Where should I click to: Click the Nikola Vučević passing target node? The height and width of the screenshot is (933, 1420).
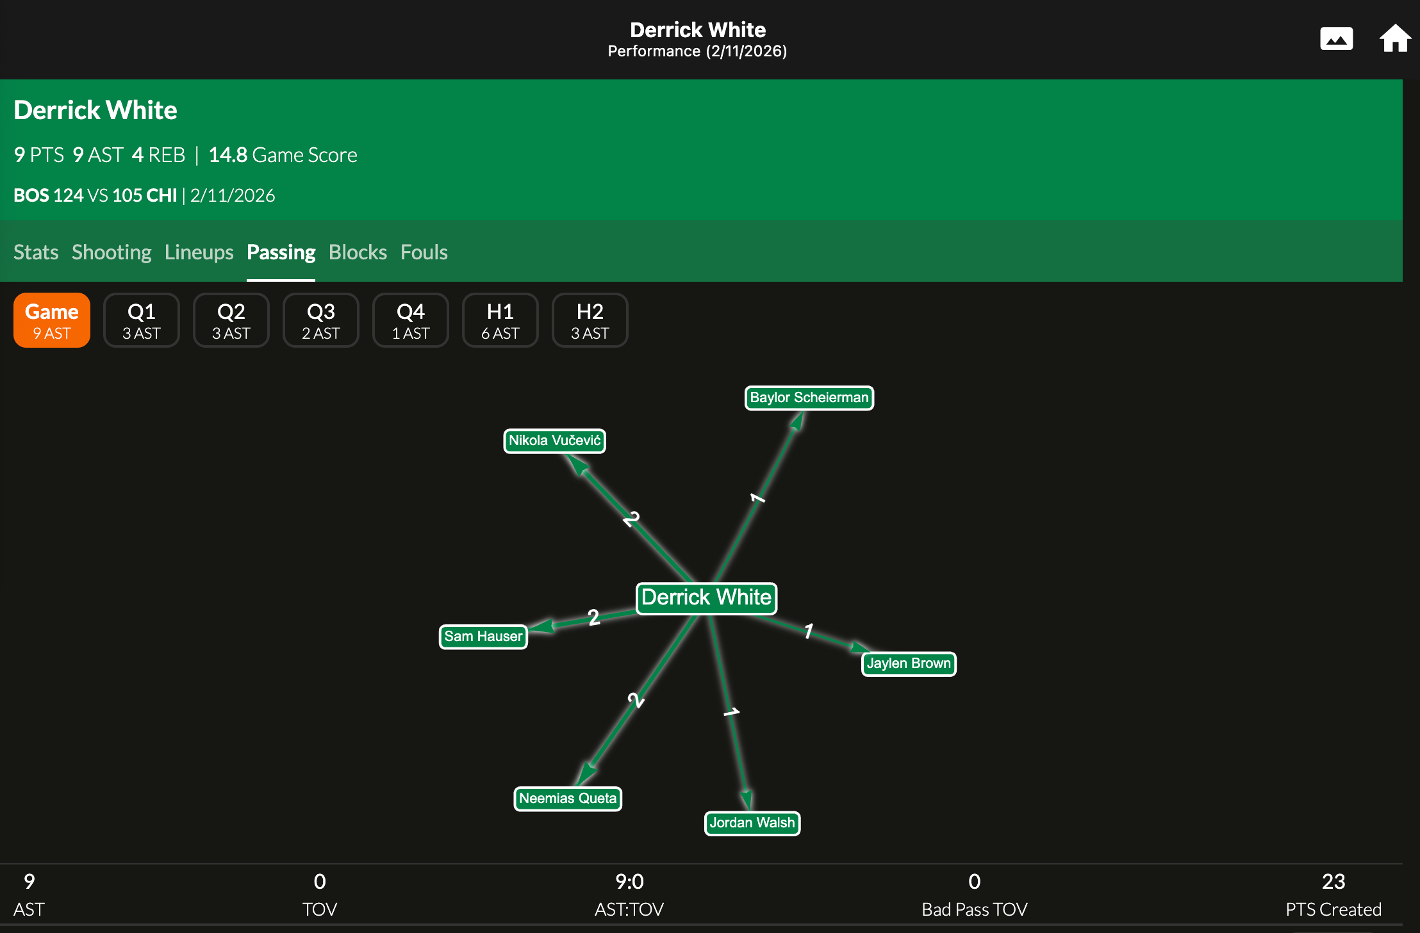click(554, 441)
